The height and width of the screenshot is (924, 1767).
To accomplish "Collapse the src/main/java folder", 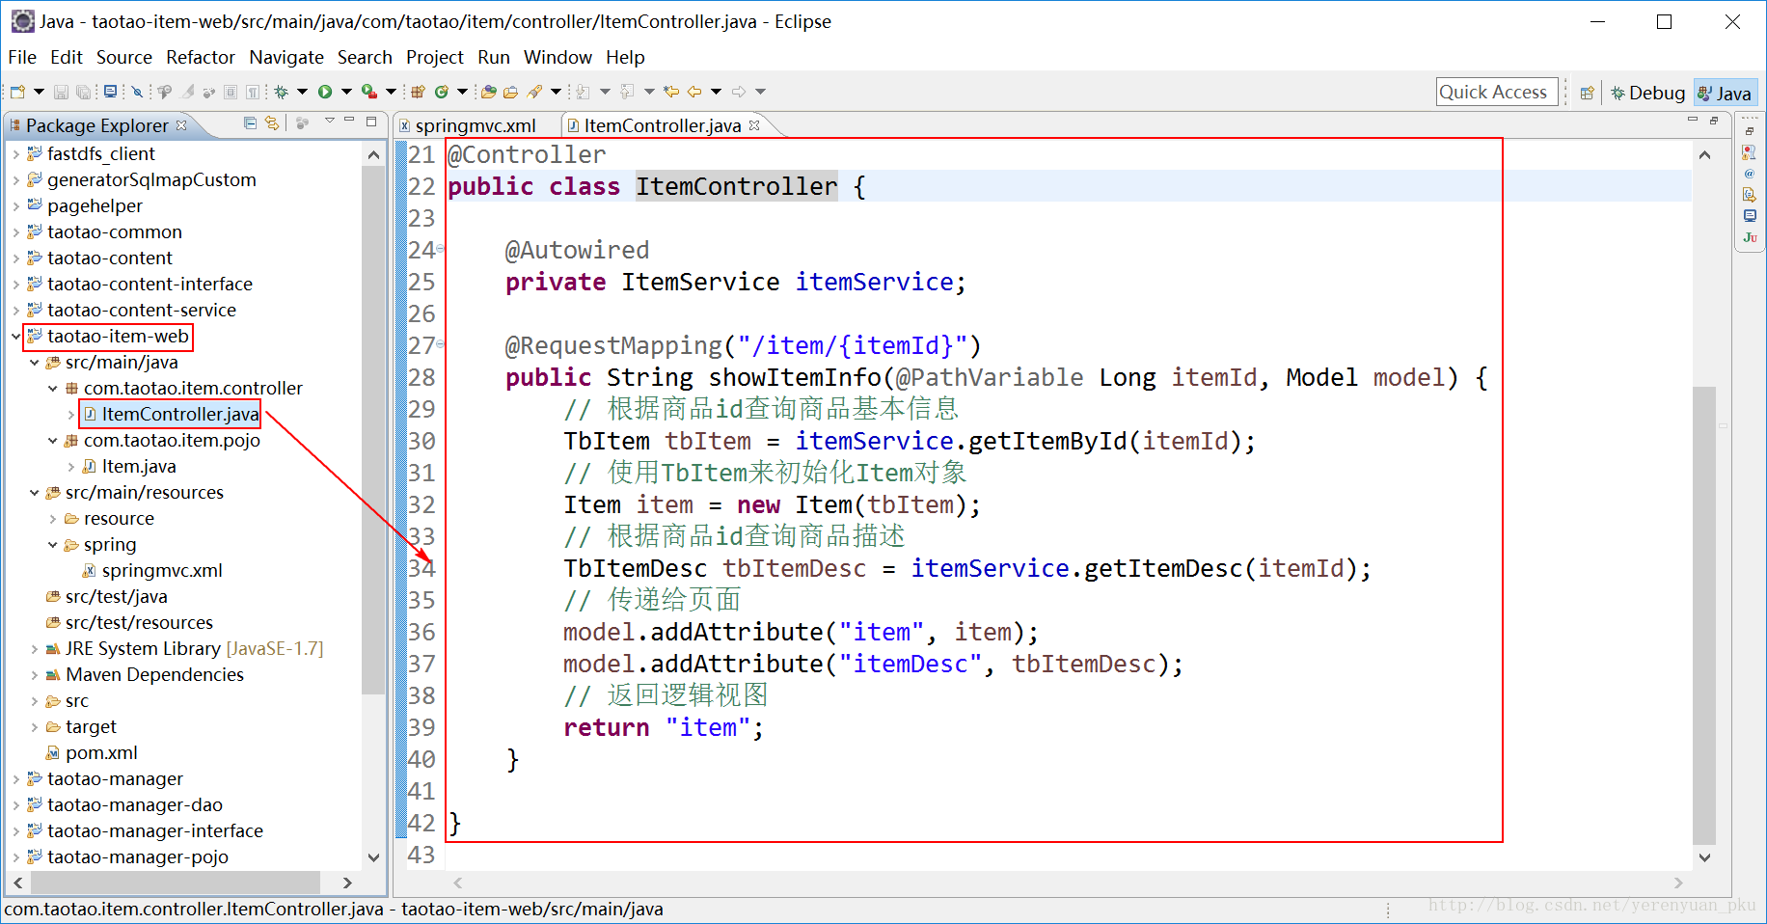I will [34, 362].
